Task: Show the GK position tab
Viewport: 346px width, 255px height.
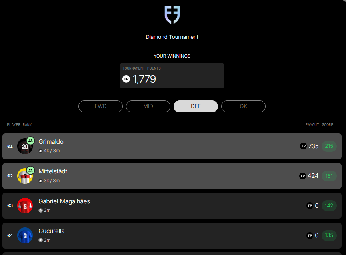Action: tap(243, 106)
